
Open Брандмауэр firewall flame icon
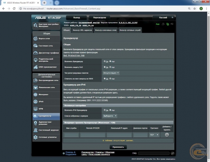[35, 116]
